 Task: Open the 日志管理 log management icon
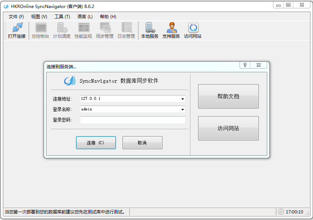[127, 27]
